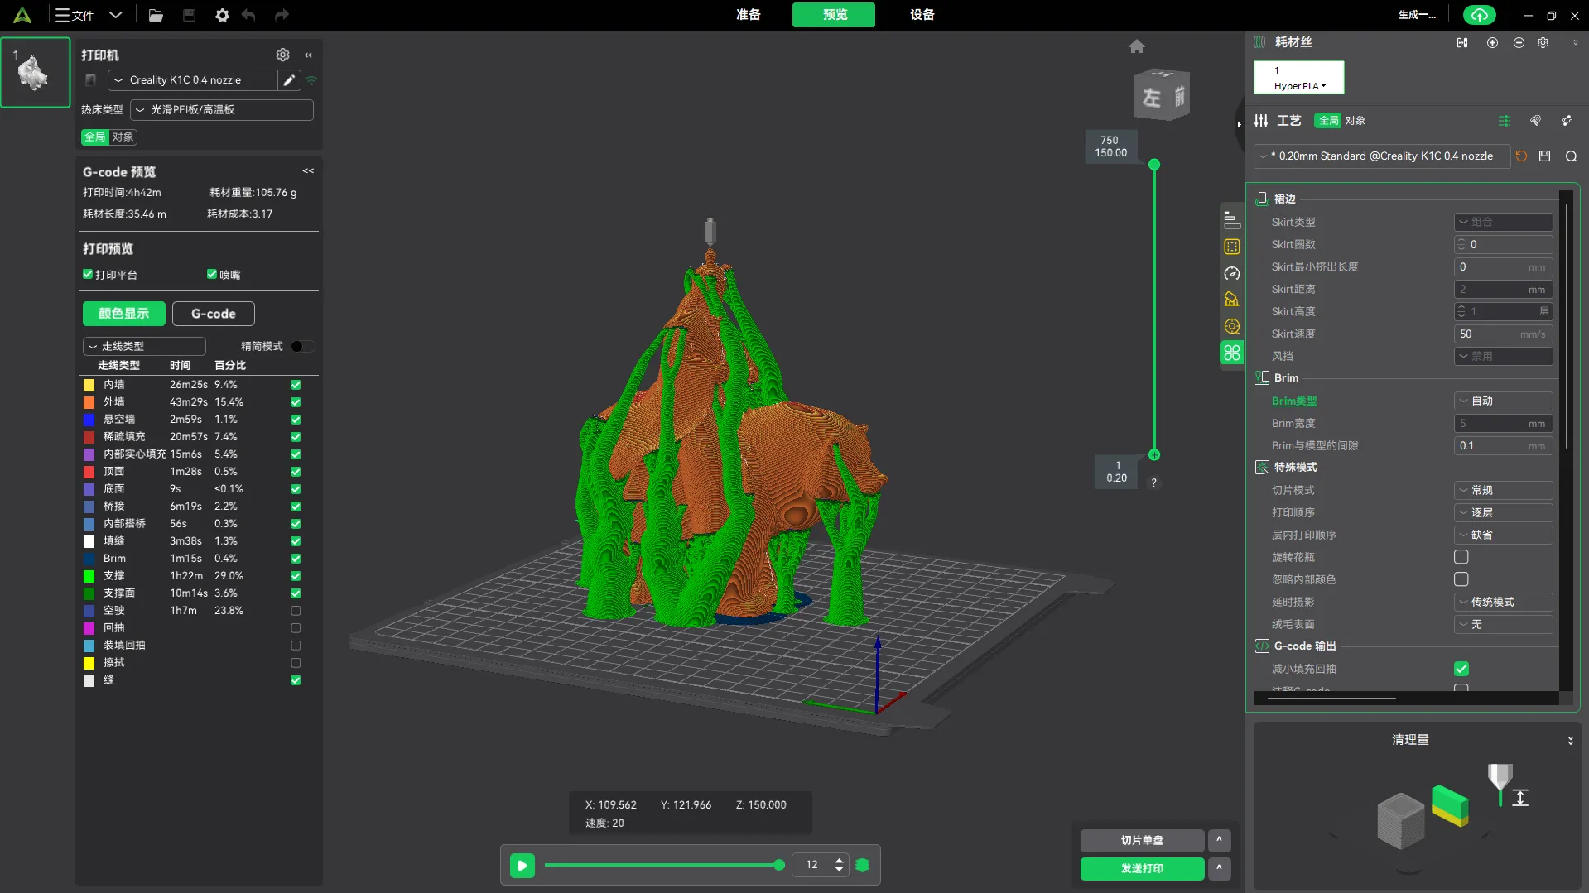The height and width of the screenshot is (893, 1589).
Task: Enable the 空驶 travel line visibility checkbox
Action: click(x=296, y=611)
